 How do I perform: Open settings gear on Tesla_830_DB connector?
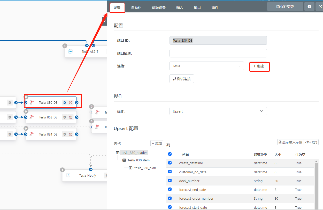[x=65, y=103]
